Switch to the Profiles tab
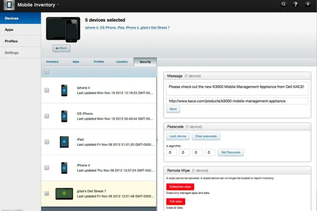317x211 pixels. [99, 62]
